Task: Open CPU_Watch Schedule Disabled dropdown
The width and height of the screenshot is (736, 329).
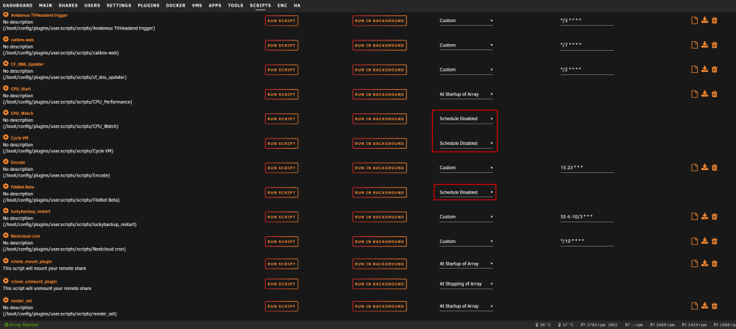Action: 466,118
